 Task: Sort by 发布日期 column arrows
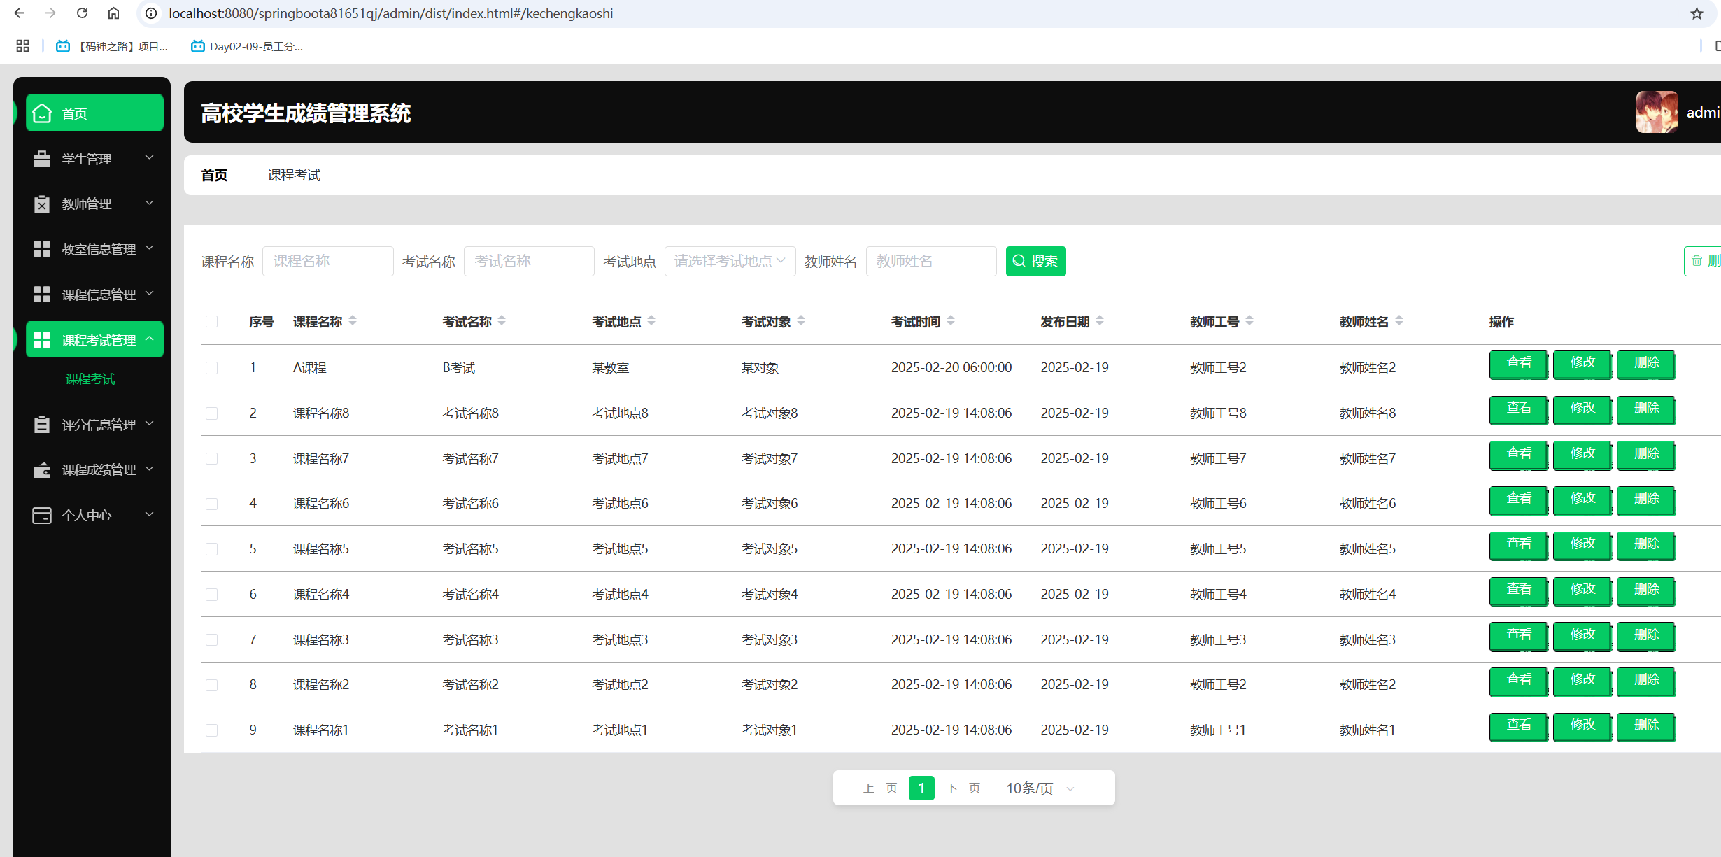pos(1100,320)
